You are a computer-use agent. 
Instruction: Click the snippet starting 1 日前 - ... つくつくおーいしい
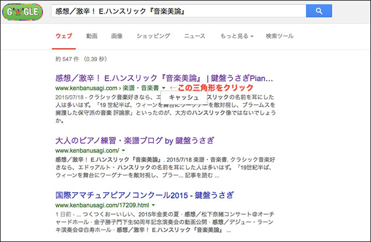pyautogui.click(x=165, y=222)
